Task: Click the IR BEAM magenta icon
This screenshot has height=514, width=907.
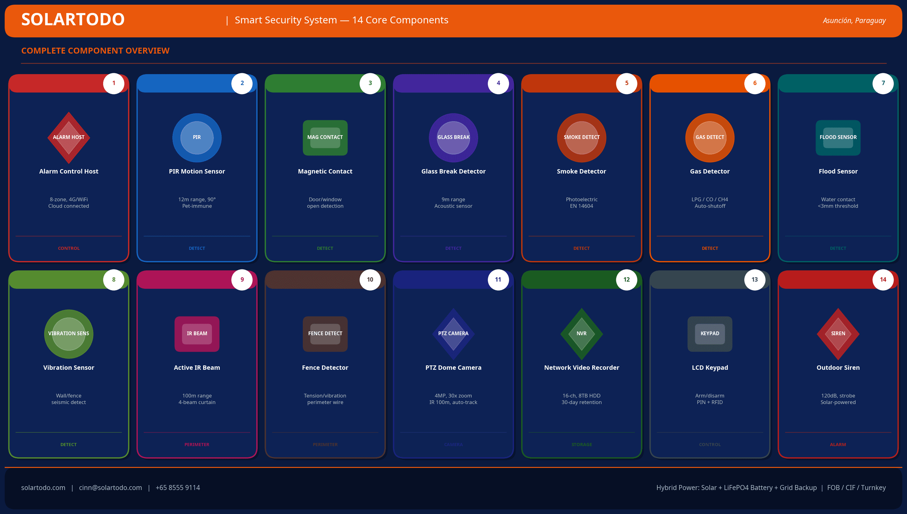Action: click(197, 334)
